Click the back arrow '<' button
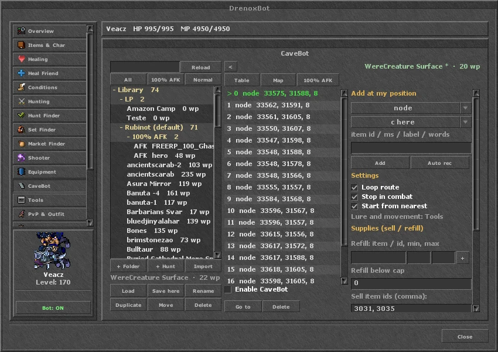498x352 pixels. [231, 67]
